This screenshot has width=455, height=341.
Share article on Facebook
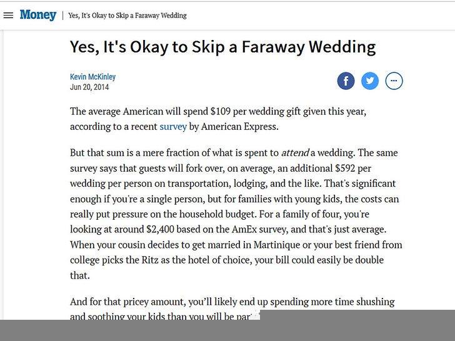click(x=346, y=81)
